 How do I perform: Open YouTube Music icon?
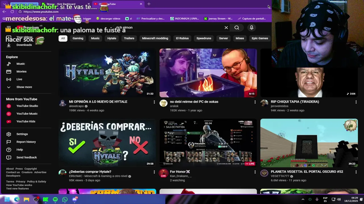pos(9,114)
